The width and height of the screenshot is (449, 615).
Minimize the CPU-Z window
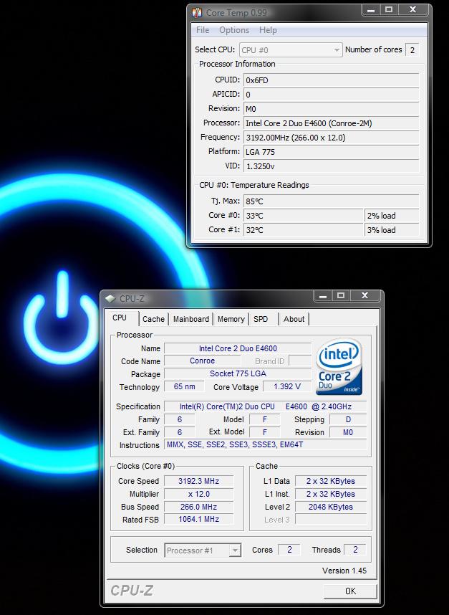[323, 296]
